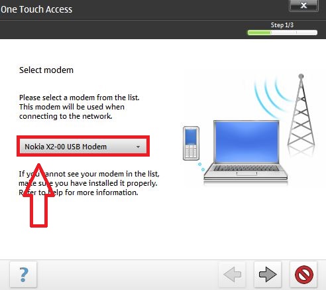Image resolution: width=326 pixels, height=290 pixels.
Task: Click the Step 1/3 progress bar
Action: coord(282,33)
